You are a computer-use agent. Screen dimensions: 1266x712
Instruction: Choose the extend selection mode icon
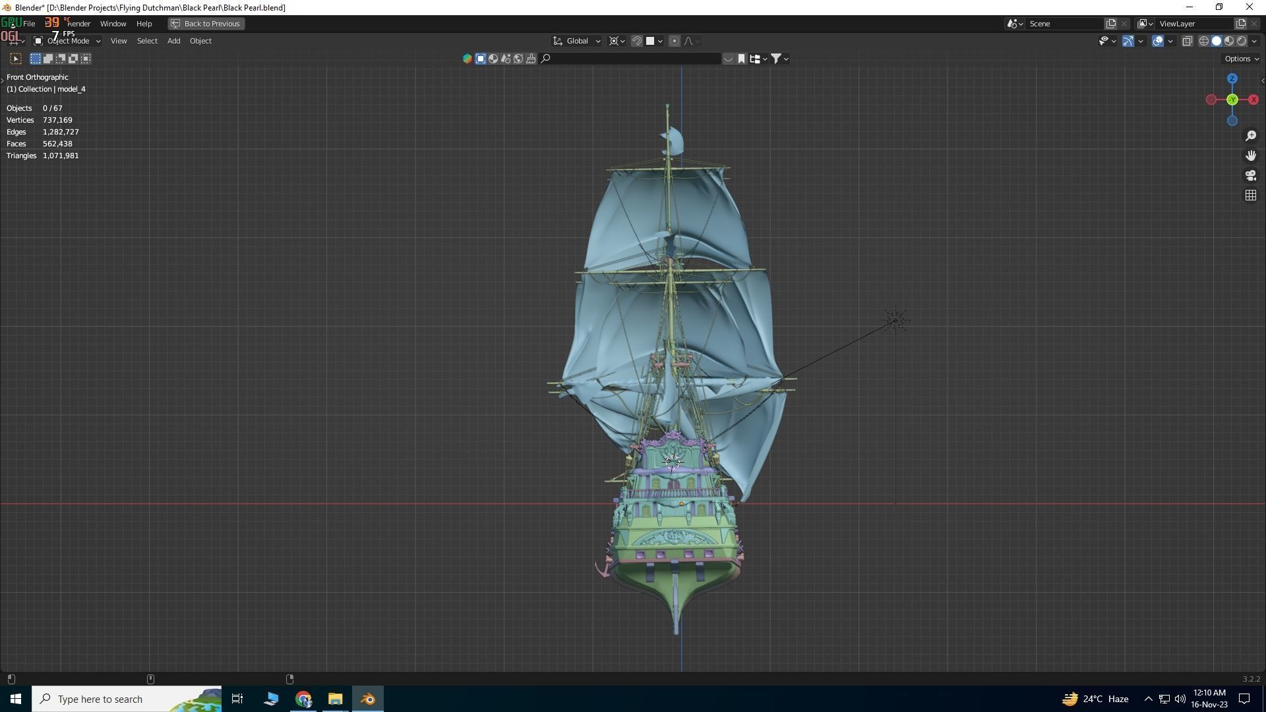click(x=48, y=59)
